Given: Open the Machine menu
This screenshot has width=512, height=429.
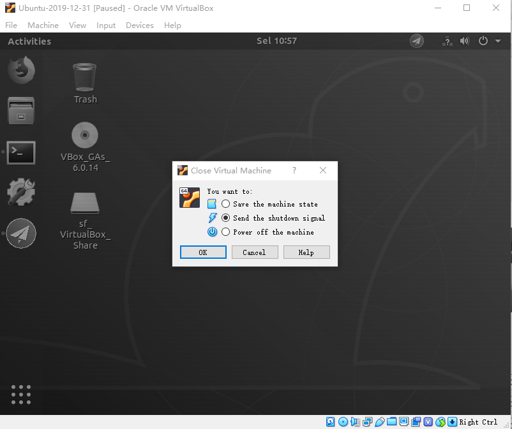Looking at the screenshot, I should tap(43, 25).
